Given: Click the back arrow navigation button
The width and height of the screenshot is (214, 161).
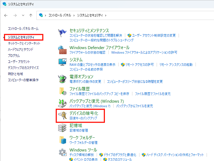Looking at the screenshot, I should [6, 15].
